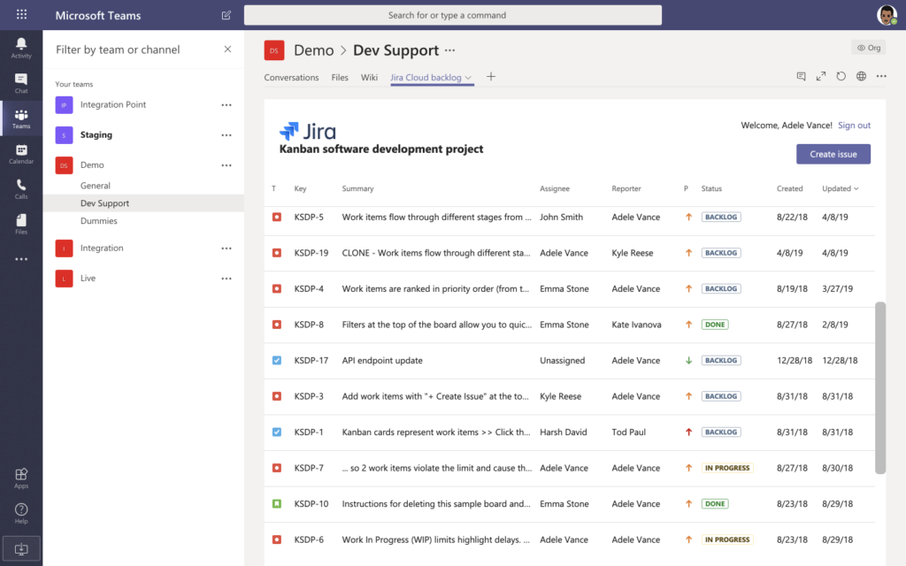Click the Assignee column header
The width and height of the screenshot is (906, 566).
[x=555, y=189]
